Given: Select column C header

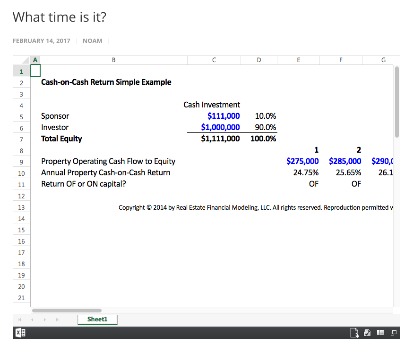Looking at the screenshot, I should coord(214,60).
